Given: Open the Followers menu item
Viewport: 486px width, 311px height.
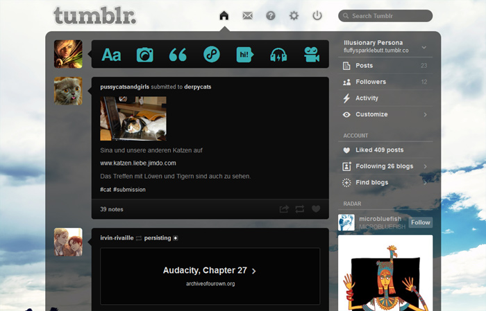Looking at the screenshot, I should tap(385, 82).
